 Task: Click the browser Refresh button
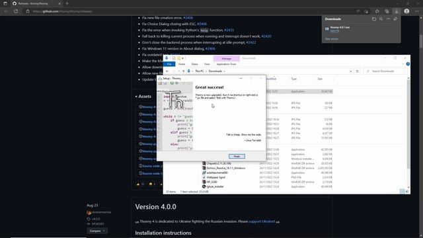tap(16, 11)
